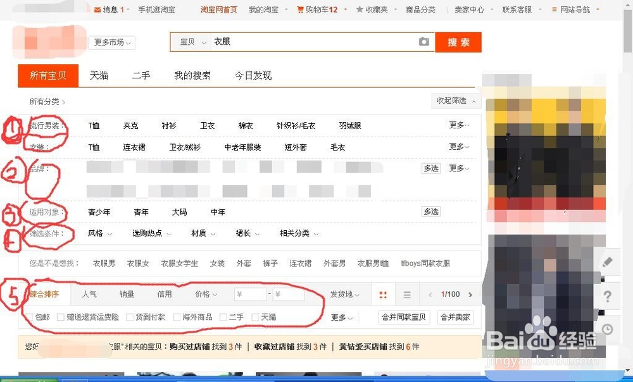633x382 pixels.
Task: Click the orange 搜索 button
Action: (458, 42)
